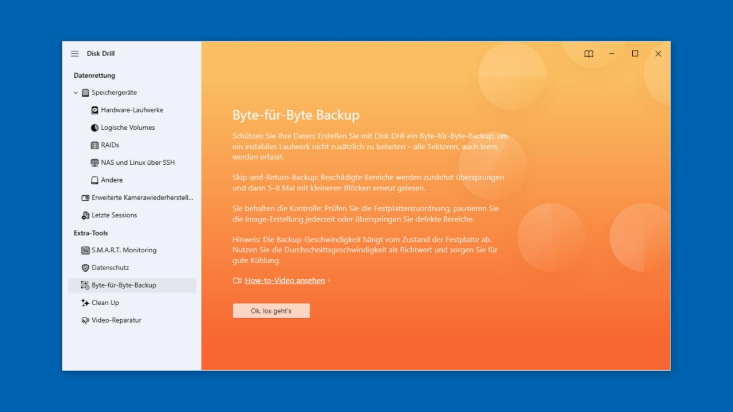Click the arrow after How-to-Video ansehen
Screen dimensions: 733x412
pos(329,281)
